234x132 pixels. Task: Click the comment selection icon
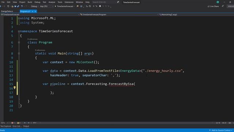87,6
